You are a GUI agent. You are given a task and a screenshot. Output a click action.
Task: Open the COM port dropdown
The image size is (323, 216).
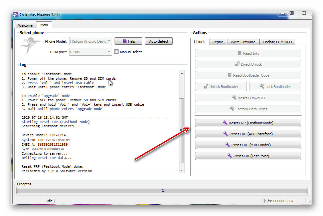point(91,52)
